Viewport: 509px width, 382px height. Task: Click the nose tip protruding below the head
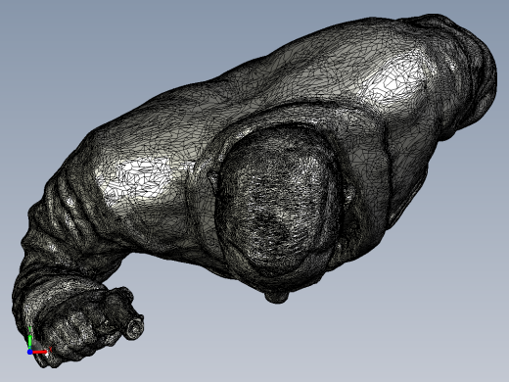point(277,297)
